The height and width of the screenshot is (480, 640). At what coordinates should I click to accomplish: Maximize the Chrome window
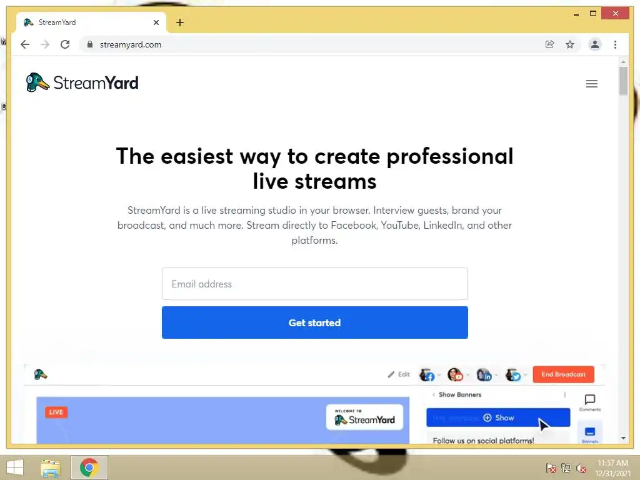pyautogui.click(x=593, y=14)
